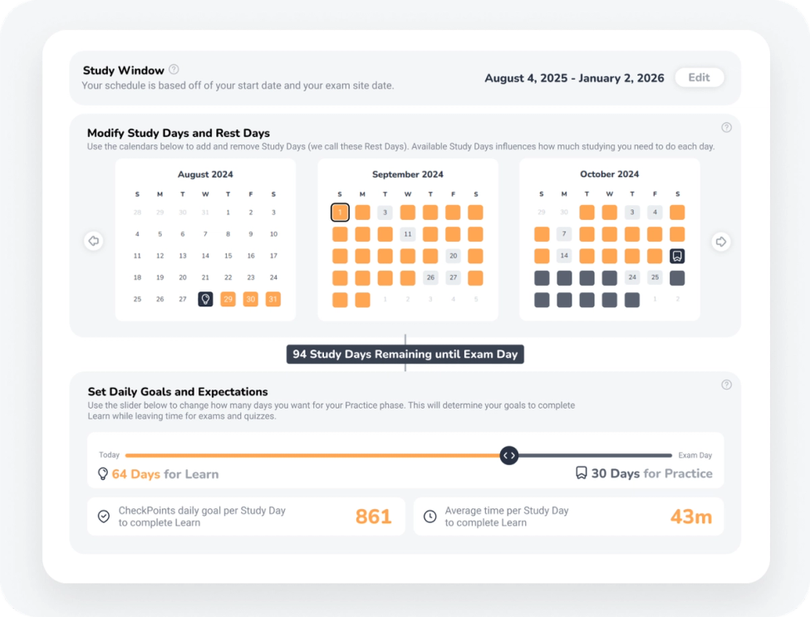Click the Edit button for the study window

(699, 77)
